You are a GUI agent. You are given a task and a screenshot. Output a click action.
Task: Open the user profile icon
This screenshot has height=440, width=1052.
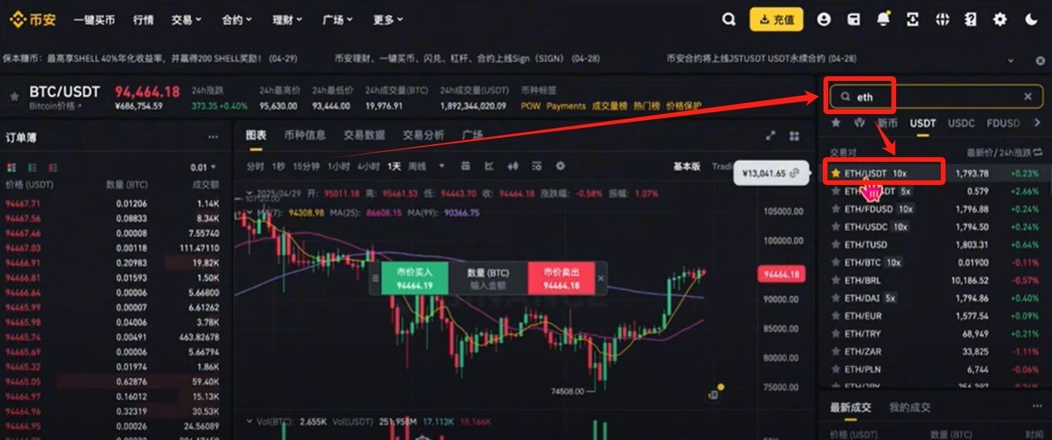tap(824, 20)
